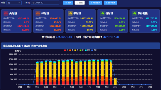Click the 01日 x-axis label
Image resolution: width=161 pixels, height=90 pixels.
[x=20, y=87]
